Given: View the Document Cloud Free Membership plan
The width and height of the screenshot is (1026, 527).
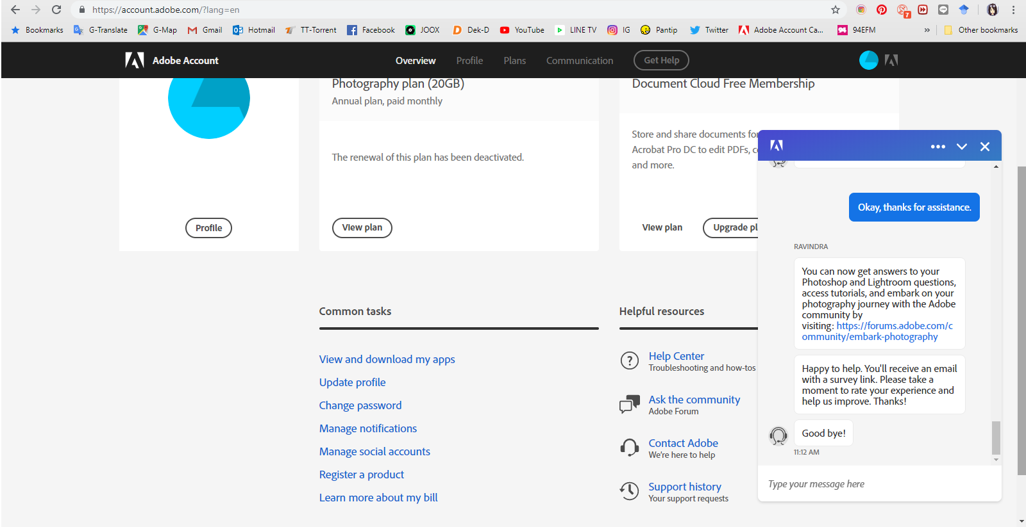Looking at the screenshot, I should [x=662, y=227].
